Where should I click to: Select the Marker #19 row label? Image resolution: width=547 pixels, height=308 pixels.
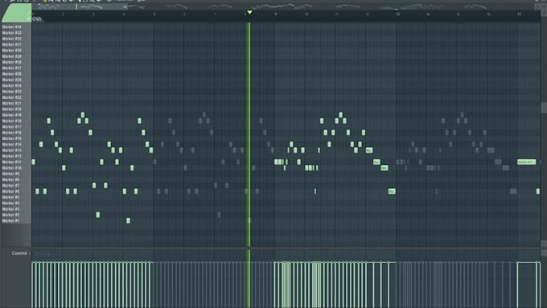pos(12,115)
